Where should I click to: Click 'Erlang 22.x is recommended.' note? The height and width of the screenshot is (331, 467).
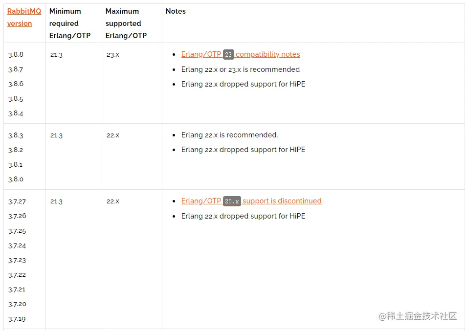pyautogui.click(x=229, y=135)
